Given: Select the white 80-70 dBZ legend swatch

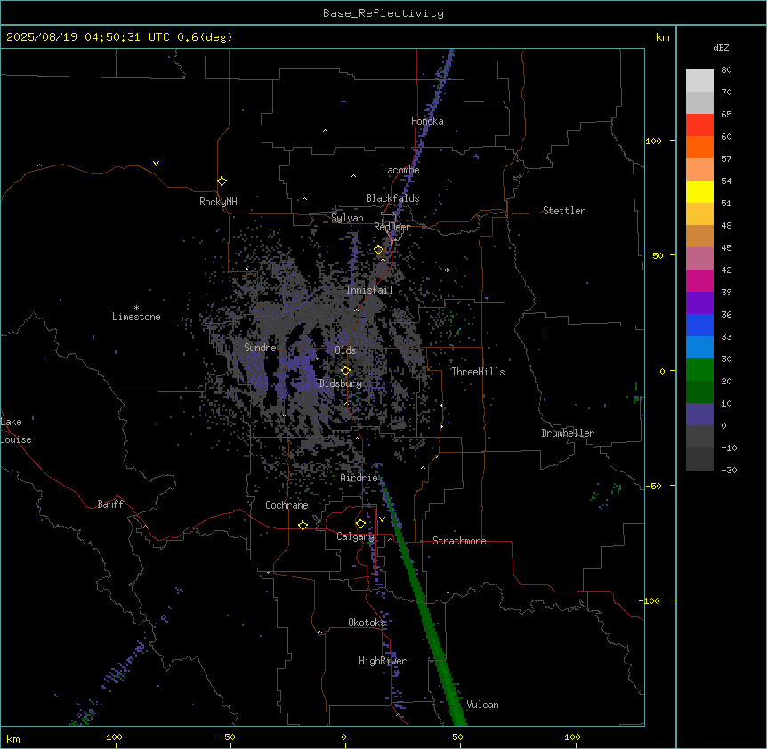Looking at the screenshot, I should [x=699, y=81].
